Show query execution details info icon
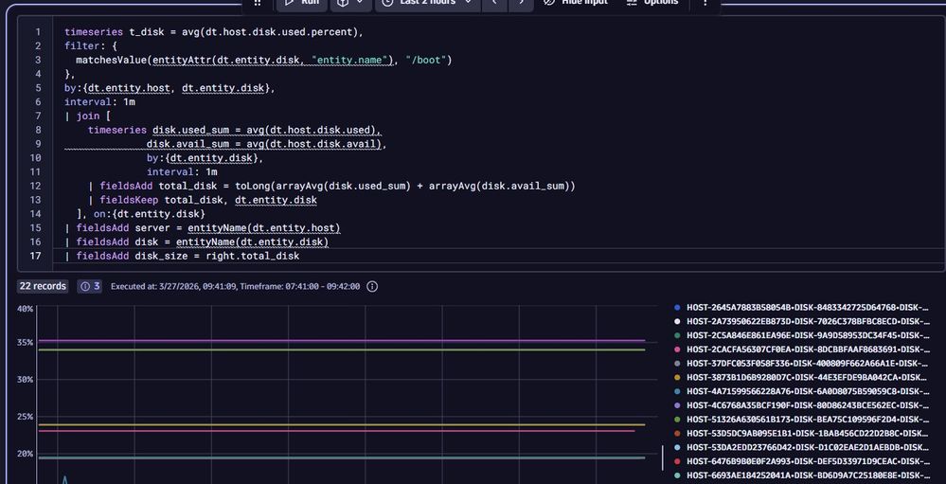 (x=372, y=286)
